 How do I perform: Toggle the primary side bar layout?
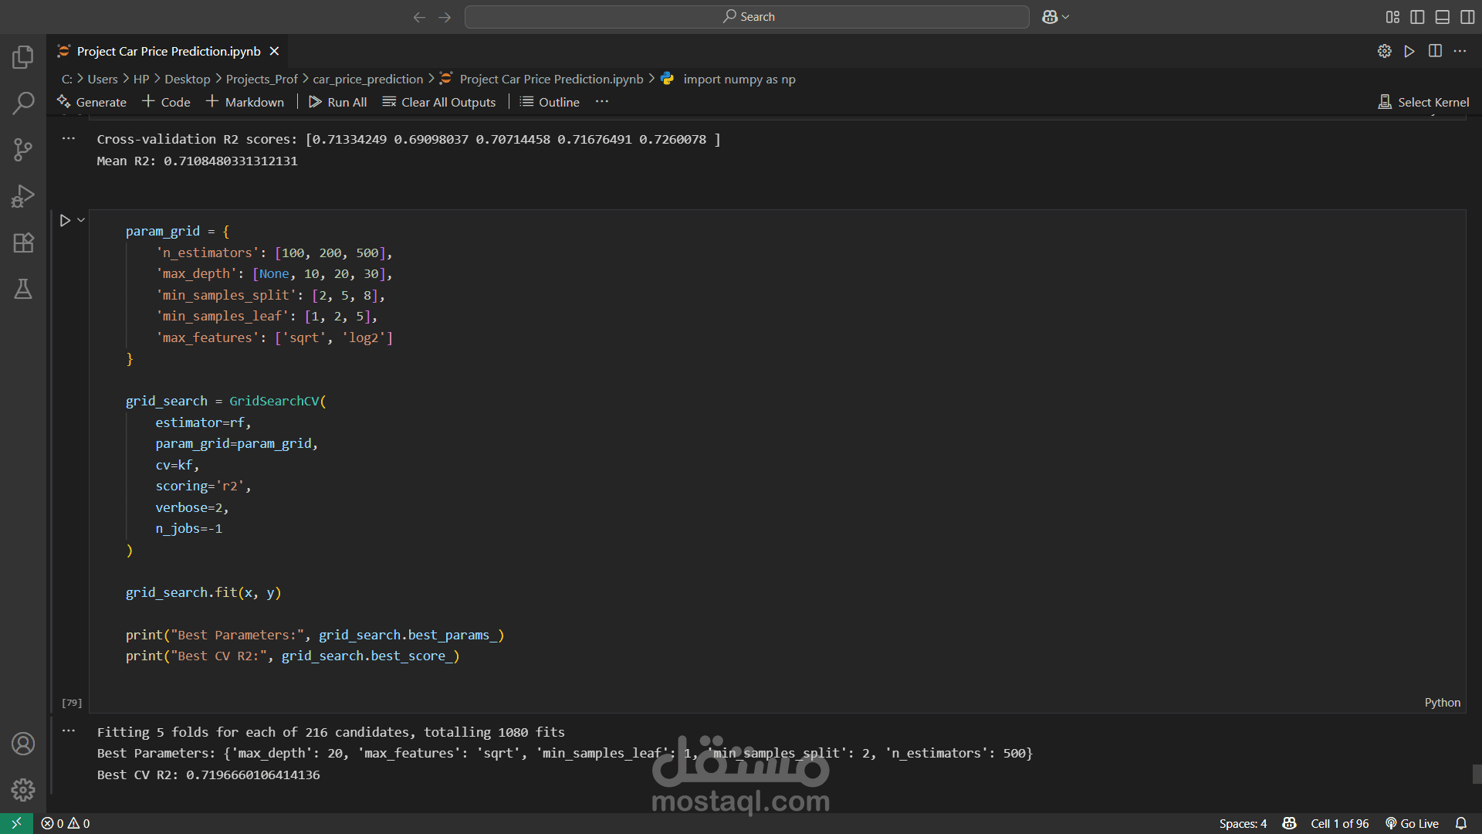pos(1417,17)
